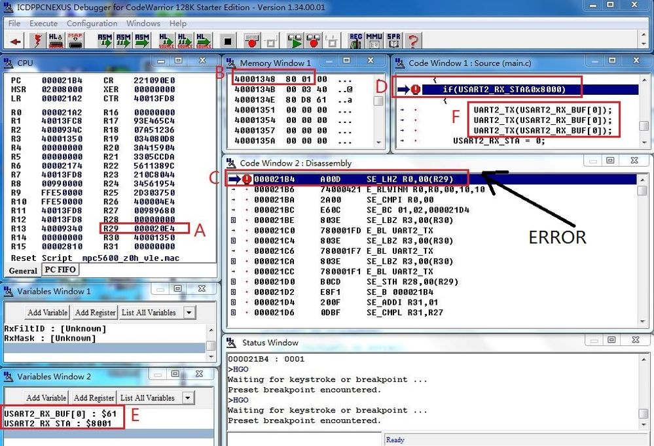Click the Status Window command input field
Image resolution: width=654 pixels, height=446 pixels.
304,439
